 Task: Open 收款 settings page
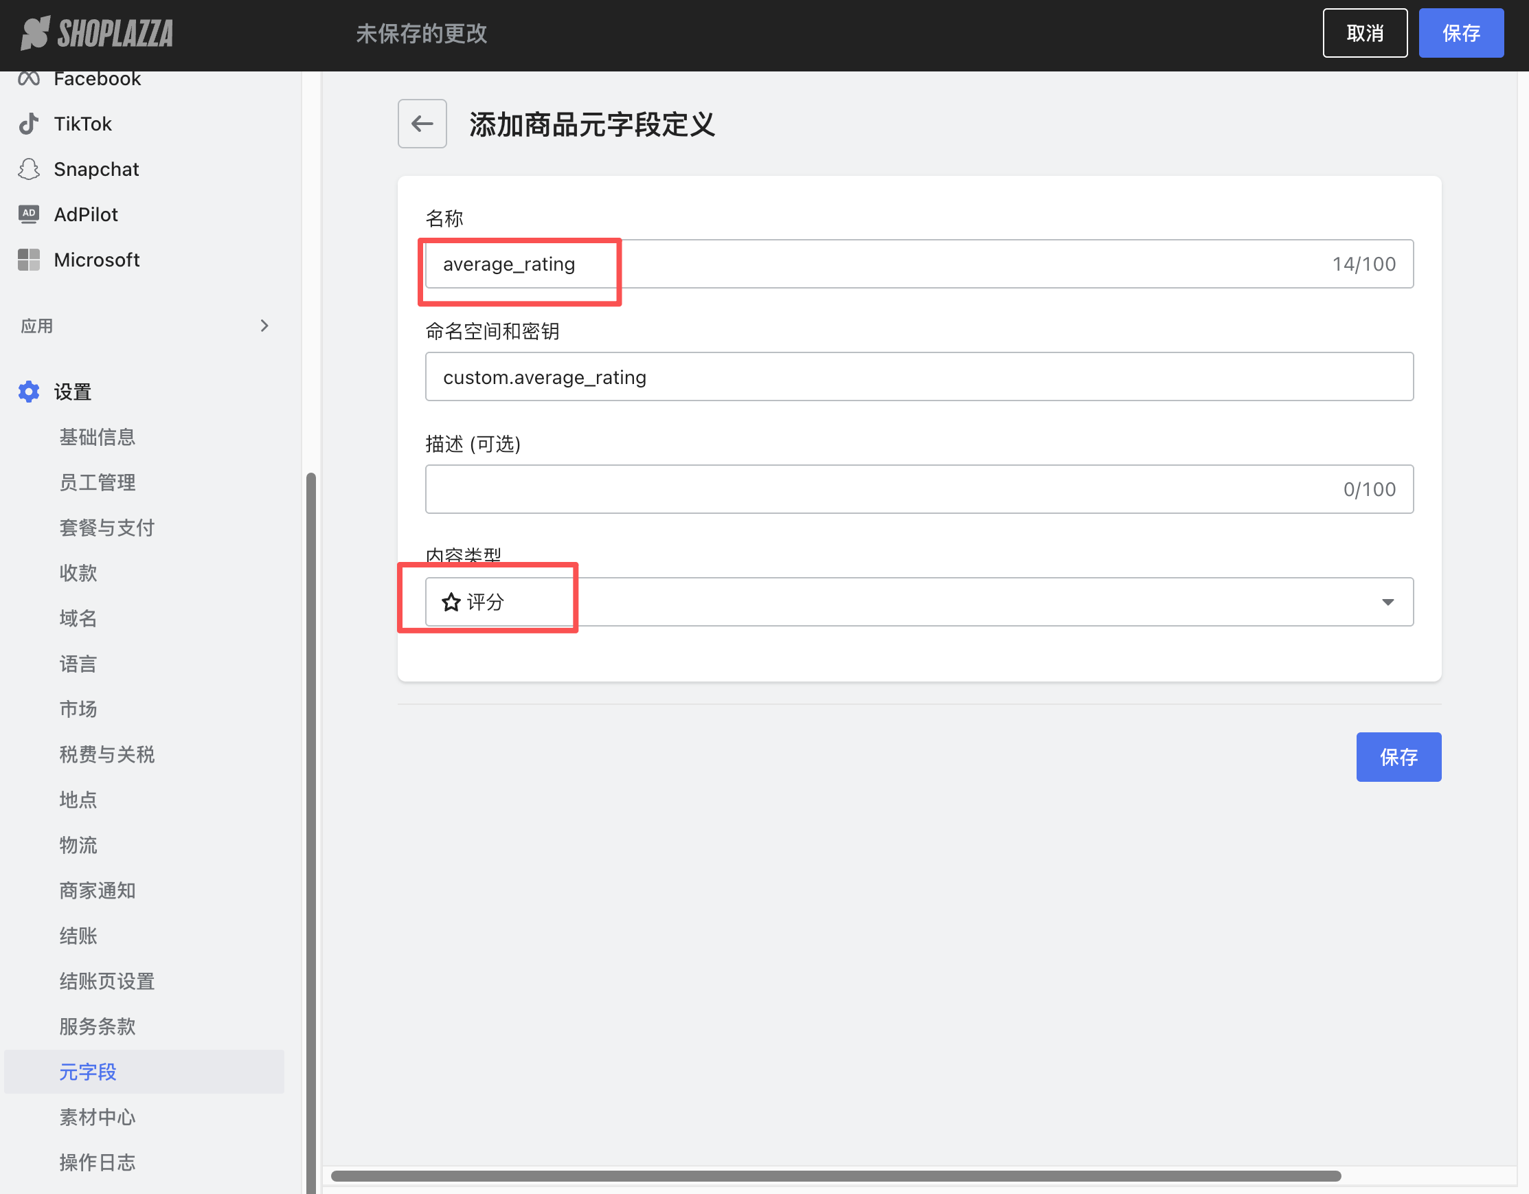tap(78, 573)
